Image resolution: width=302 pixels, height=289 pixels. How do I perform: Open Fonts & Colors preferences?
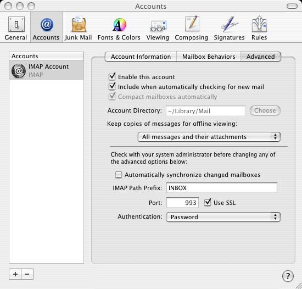point(119,29)
